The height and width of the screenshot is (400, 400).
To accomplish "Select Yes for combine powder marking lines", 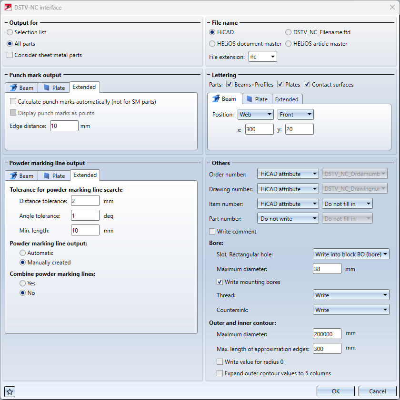I will 23,283.
